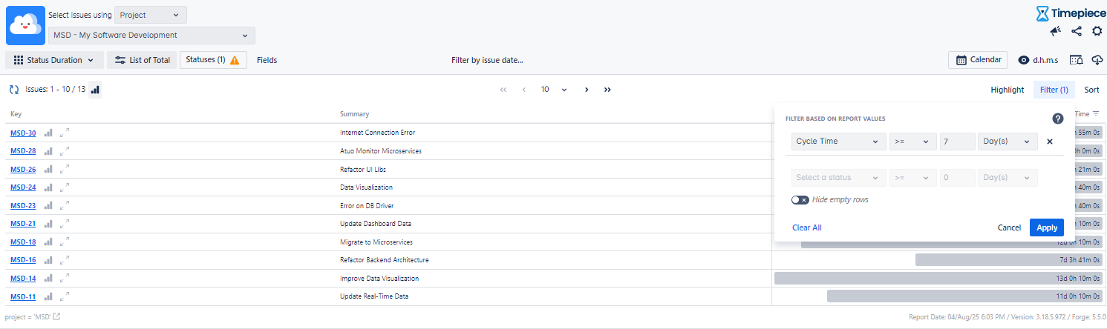Open the settings gear icon

1097,31
